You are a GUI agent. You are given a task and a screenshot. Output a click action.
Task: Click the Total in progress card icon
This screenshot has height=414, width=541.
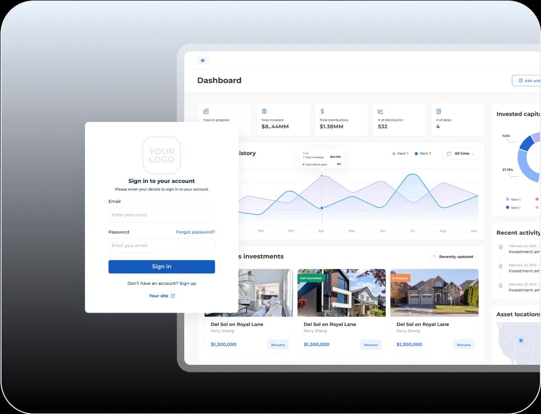pyautogui.click(x=206, y=111)
